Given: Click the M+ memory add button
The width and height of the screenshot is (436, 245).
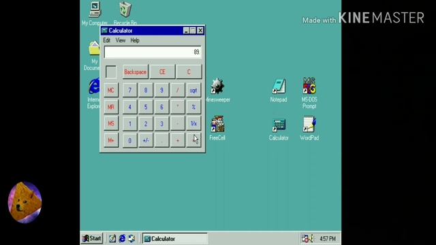Looking at the screenshot, I should pyautogui.click(x=111, y=140).
